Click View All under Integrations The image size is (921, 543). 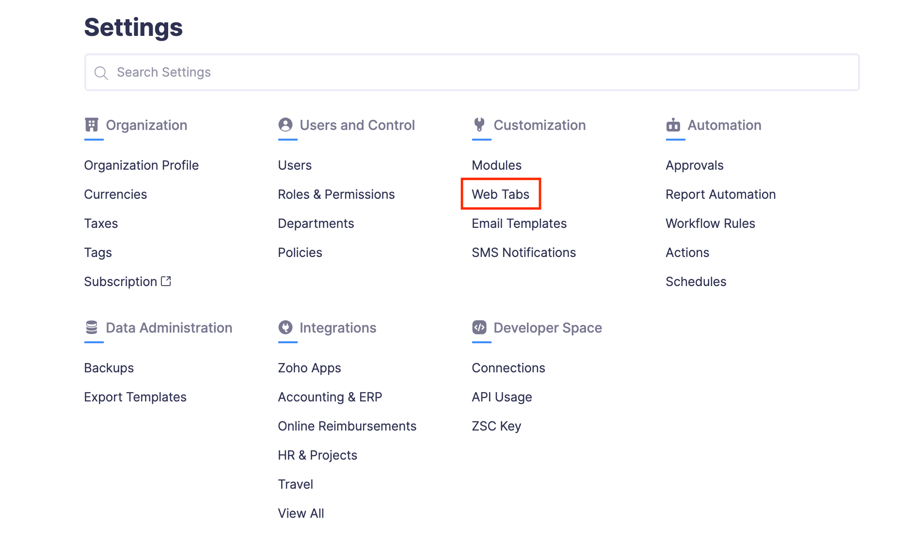tap(301, 513)
